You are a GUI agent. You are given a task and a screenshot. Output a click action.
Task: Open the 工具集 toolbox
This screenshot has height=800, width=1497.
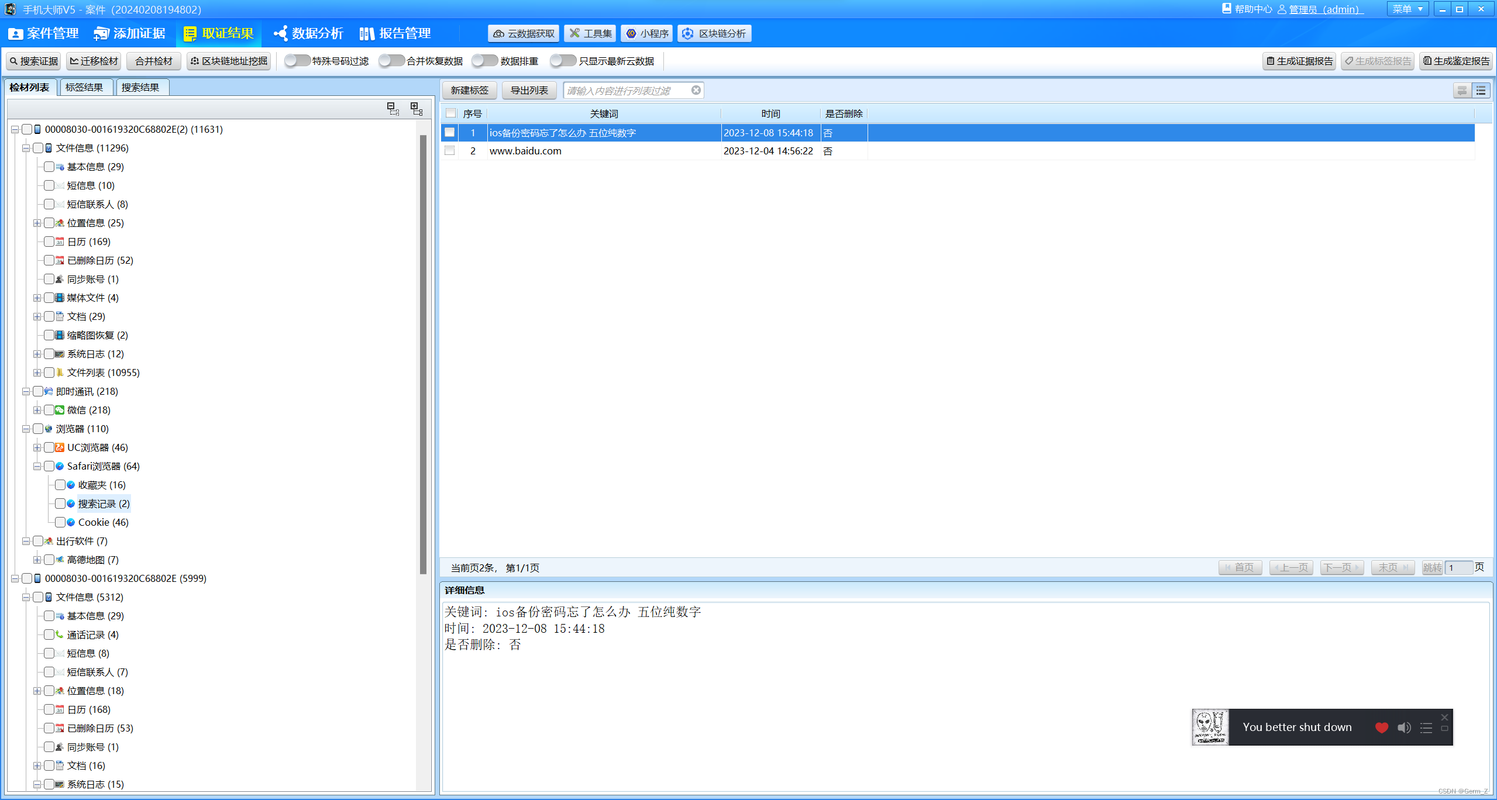pos(590,33)
